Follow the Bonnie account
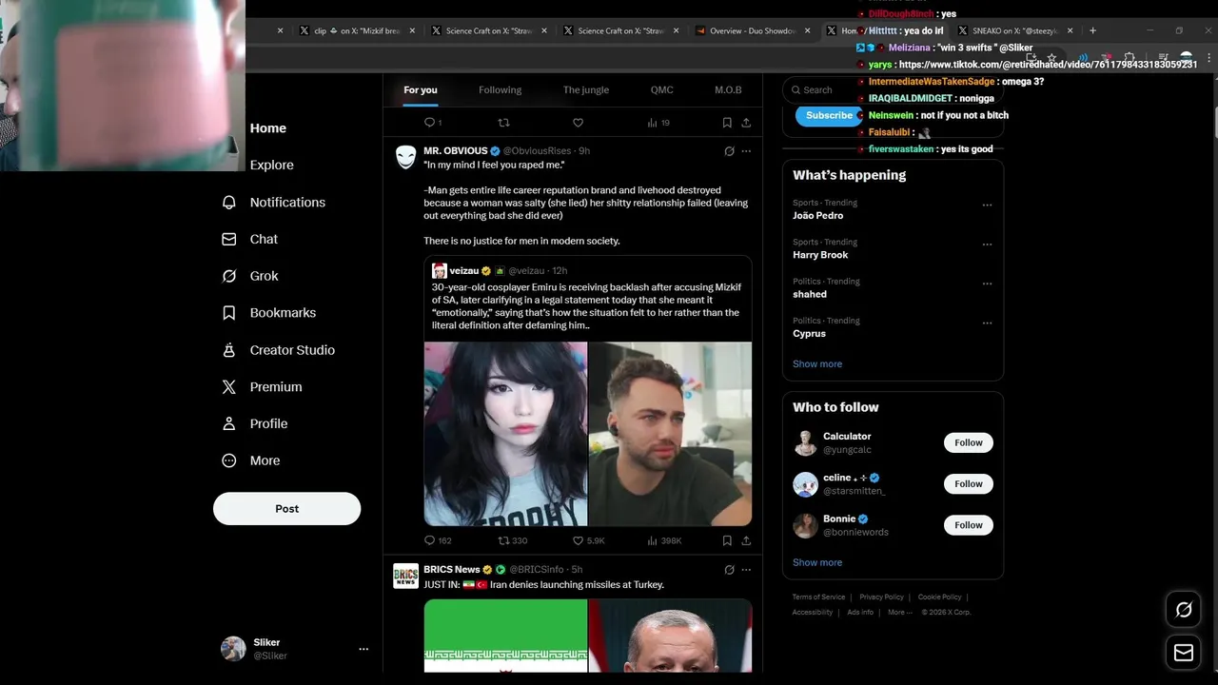 [969, 525]
